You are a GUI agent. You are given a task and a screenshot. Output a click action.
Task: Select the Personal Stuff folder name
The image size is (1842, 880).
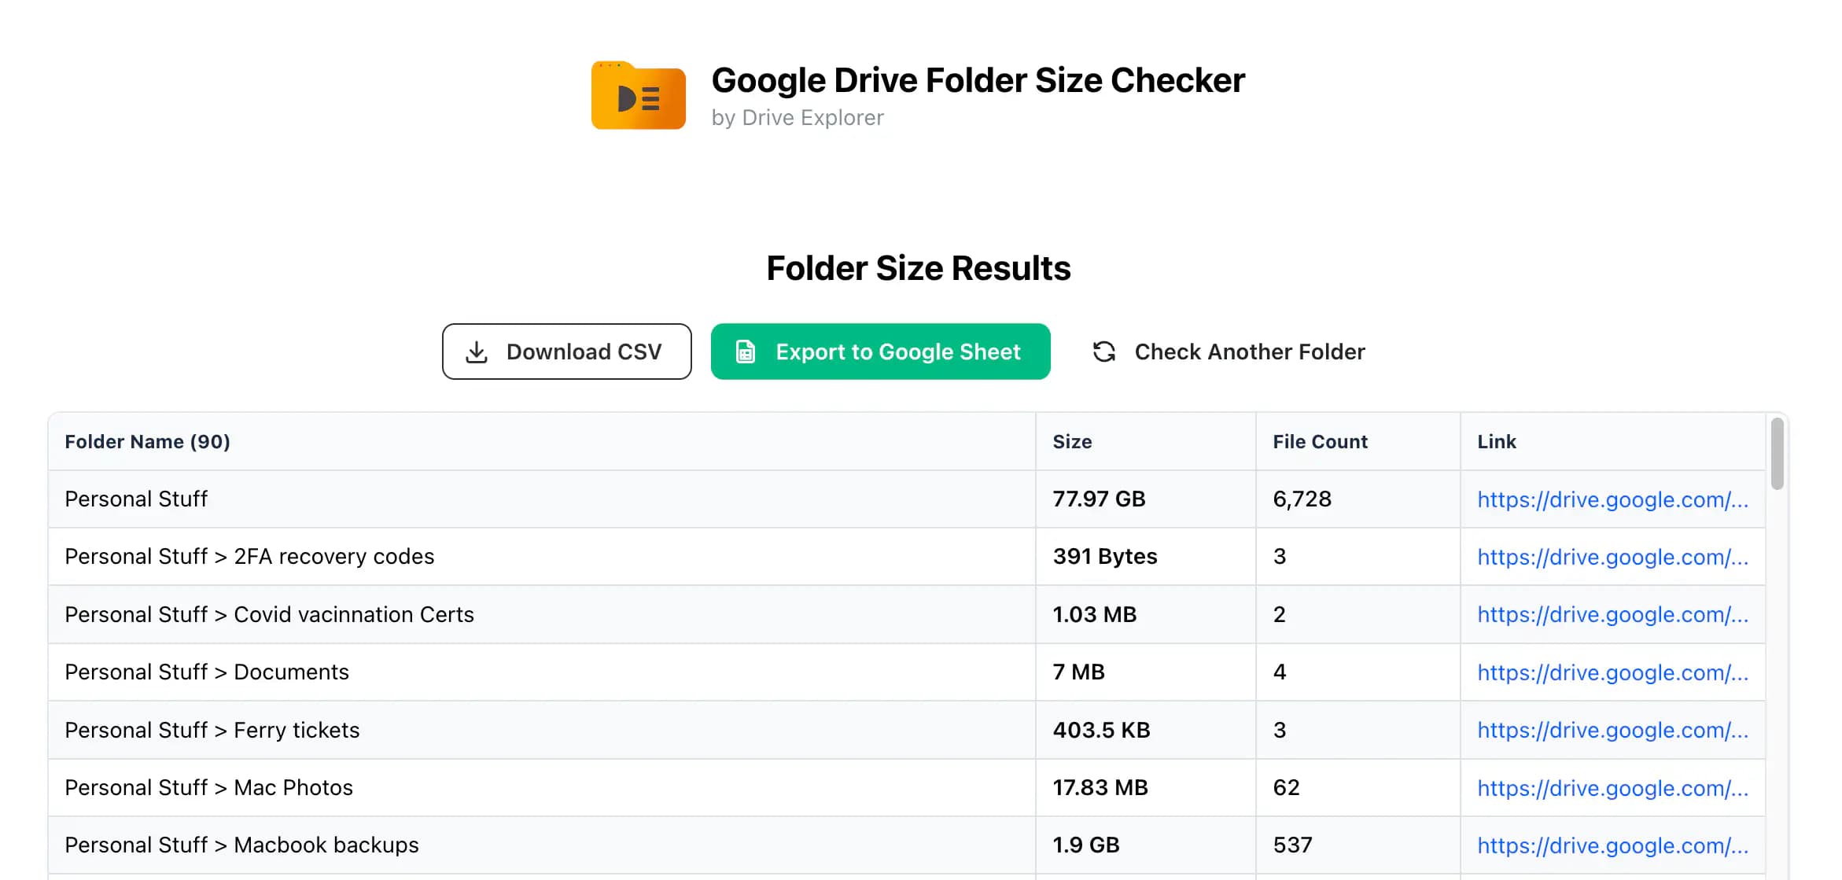(136, 499)
